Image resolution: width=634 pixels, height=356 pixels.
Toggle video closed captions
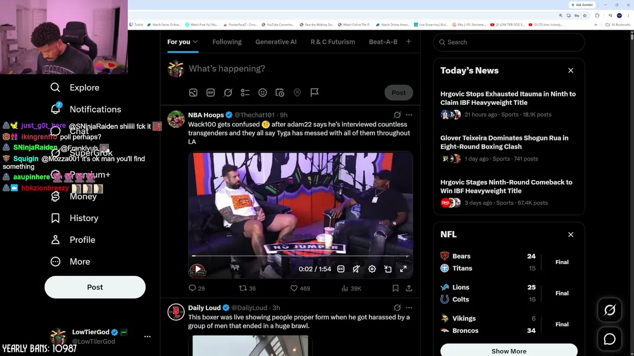click(x=341, y=269)
